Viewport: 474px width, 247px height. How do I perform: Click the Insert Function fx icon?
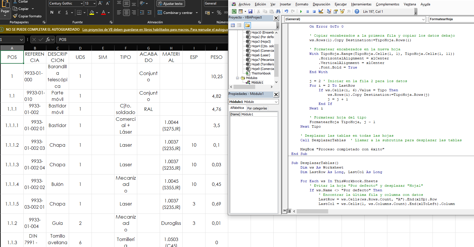[48, 40]
